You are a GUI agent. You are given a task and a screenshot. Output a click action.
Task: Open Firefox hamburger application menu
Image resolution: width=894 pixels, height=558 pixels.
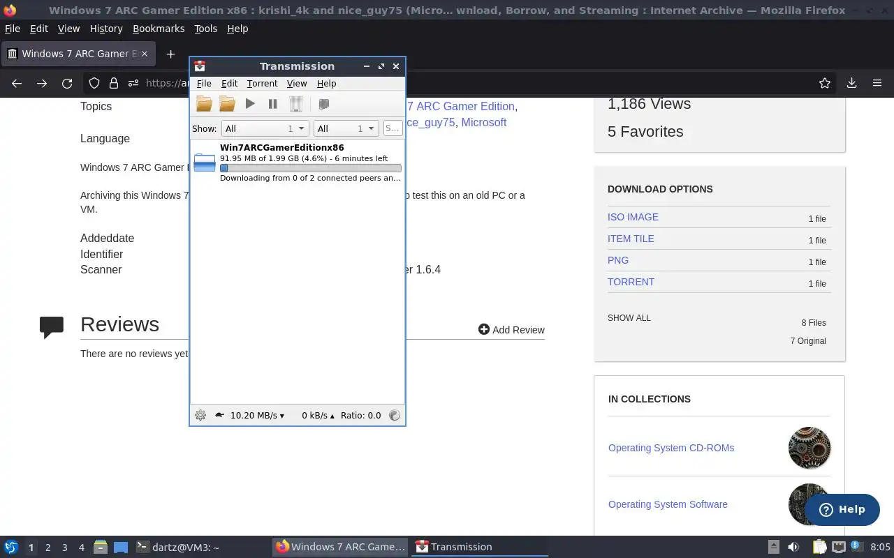(x=877, y=83)
